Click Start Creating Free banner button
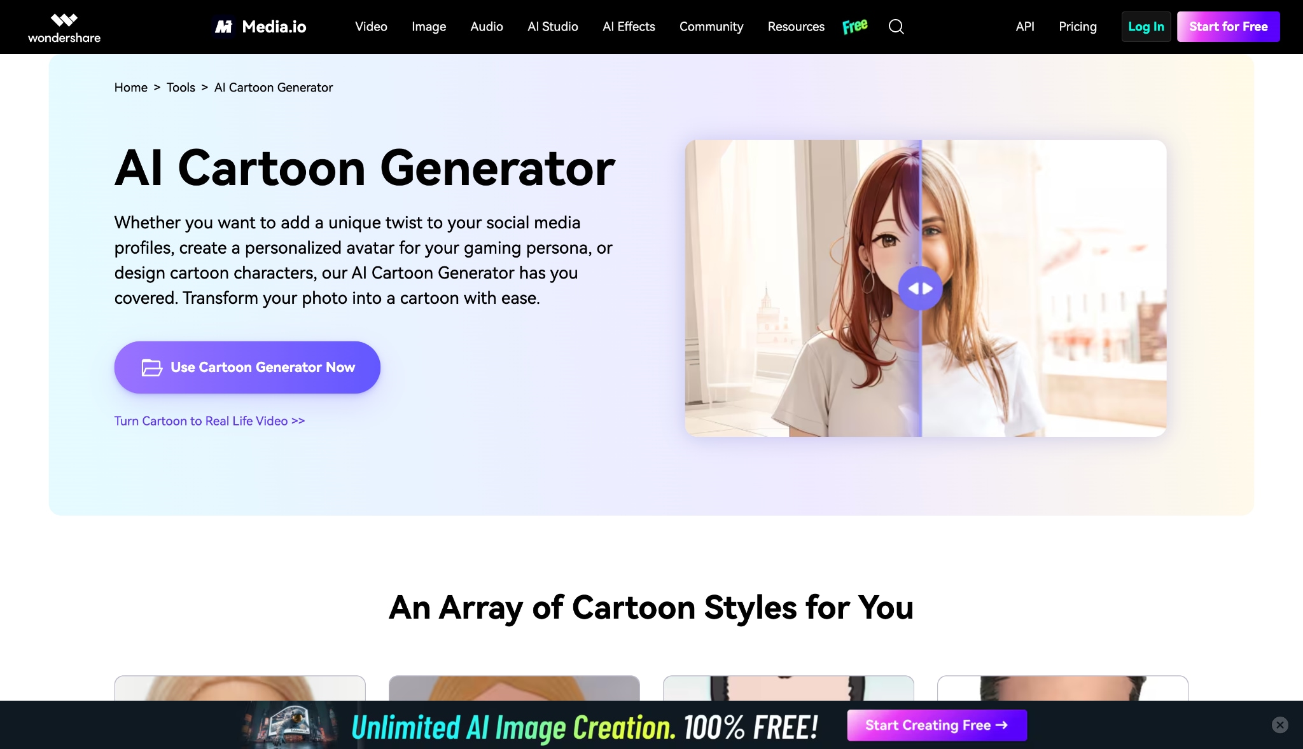 click(x=937, y=725)
